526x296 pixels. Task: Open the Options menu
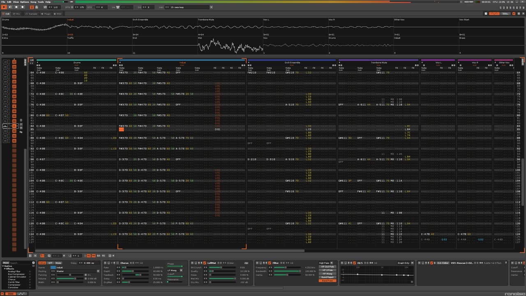click(x=25, y=2)
